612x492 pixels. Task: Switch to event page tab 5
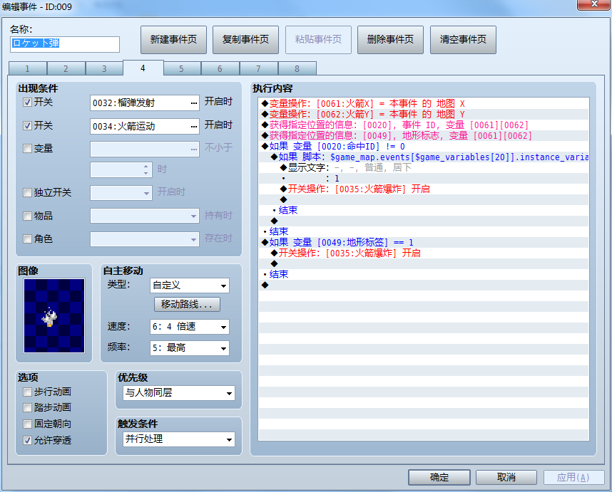pos(181,68)
